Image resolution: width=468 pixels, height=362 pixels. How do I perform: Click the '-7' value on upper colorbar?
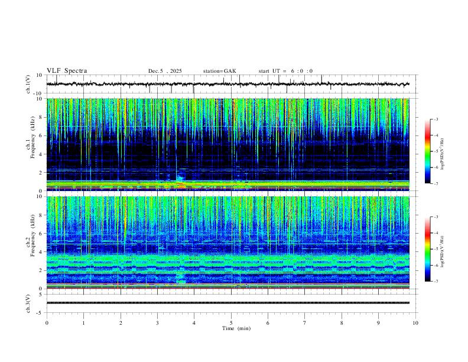point(435,183)
